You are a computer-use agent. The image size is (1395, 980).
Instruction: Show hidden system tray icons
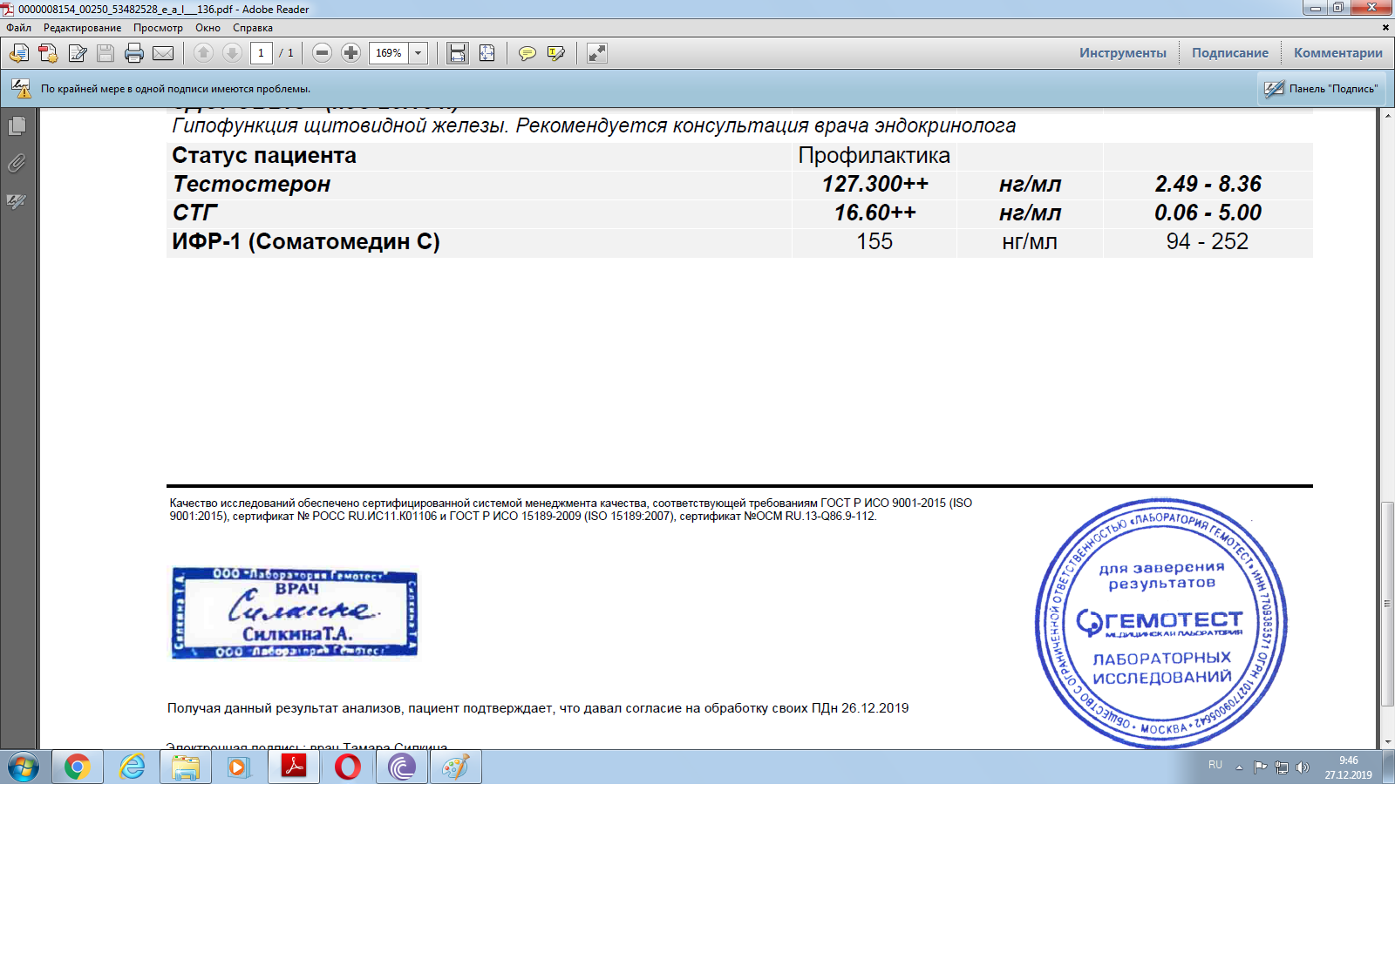click(1239, 767)
